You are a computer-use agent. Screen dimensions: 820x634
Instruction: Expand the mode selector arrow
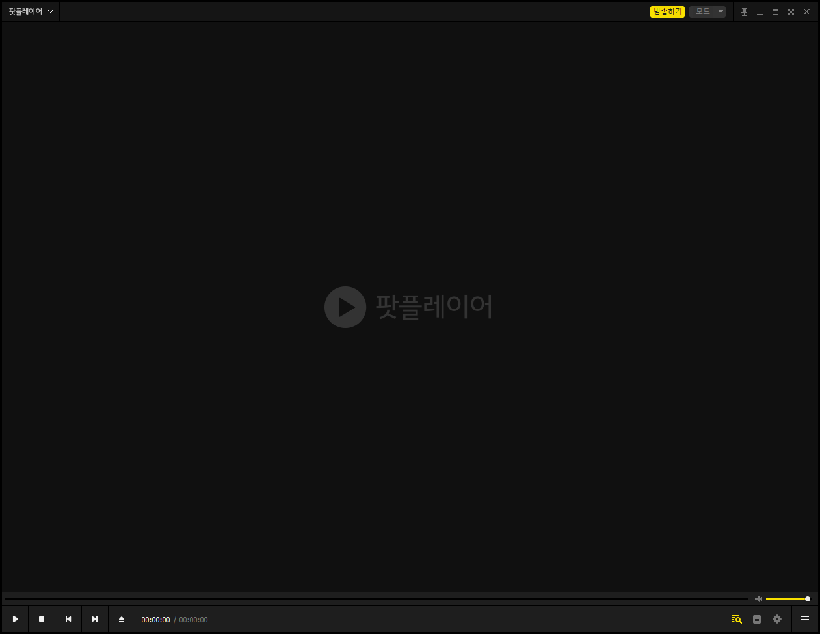(x=721, y=11)
